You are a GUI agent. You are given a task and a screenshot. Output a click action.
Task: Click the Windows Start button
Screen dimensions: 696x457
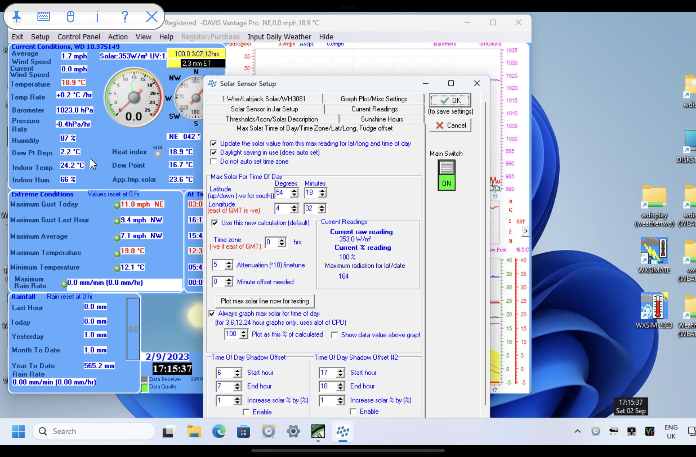click(x=18, y=431)
